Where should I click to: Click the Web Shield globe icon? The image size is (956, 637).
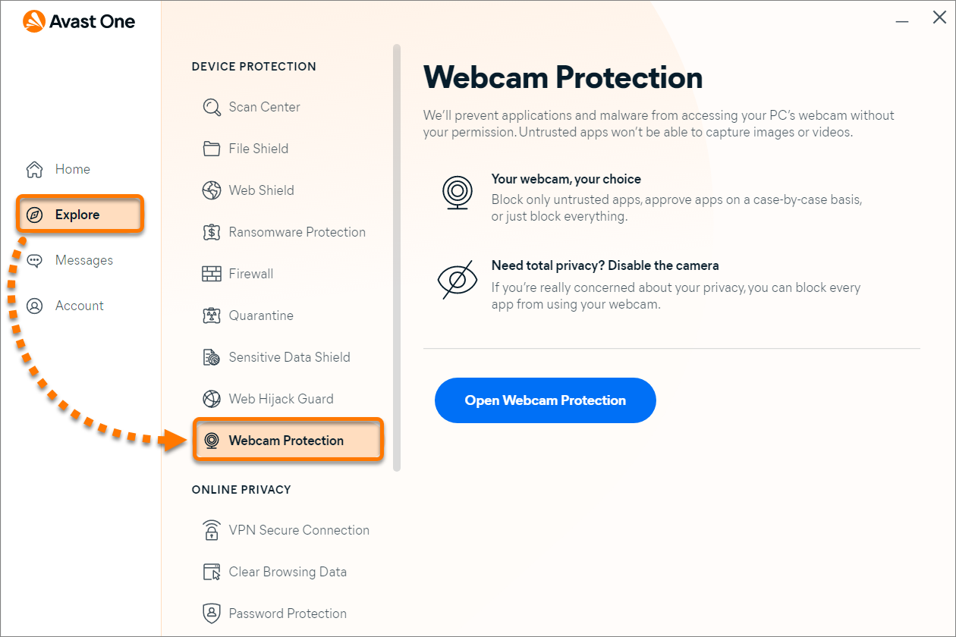(x=212, y=190)
